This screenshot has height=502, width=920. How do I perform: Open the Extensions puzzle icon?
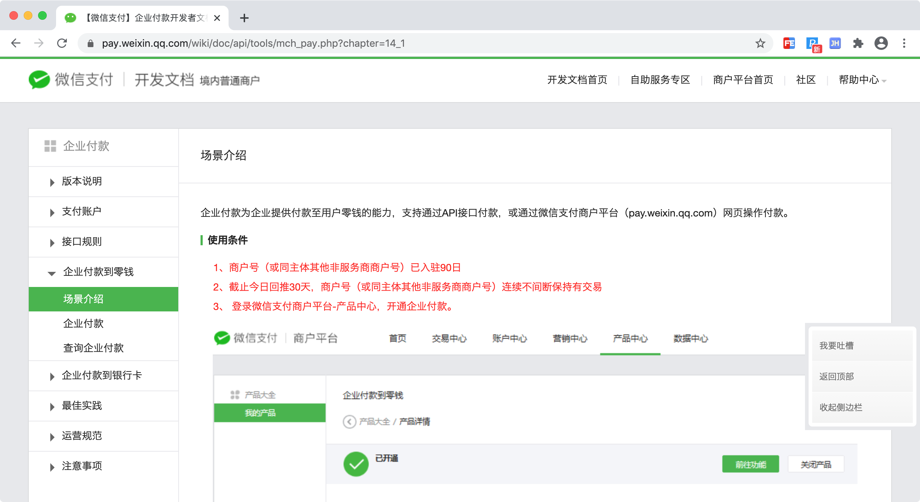(858, 43)
